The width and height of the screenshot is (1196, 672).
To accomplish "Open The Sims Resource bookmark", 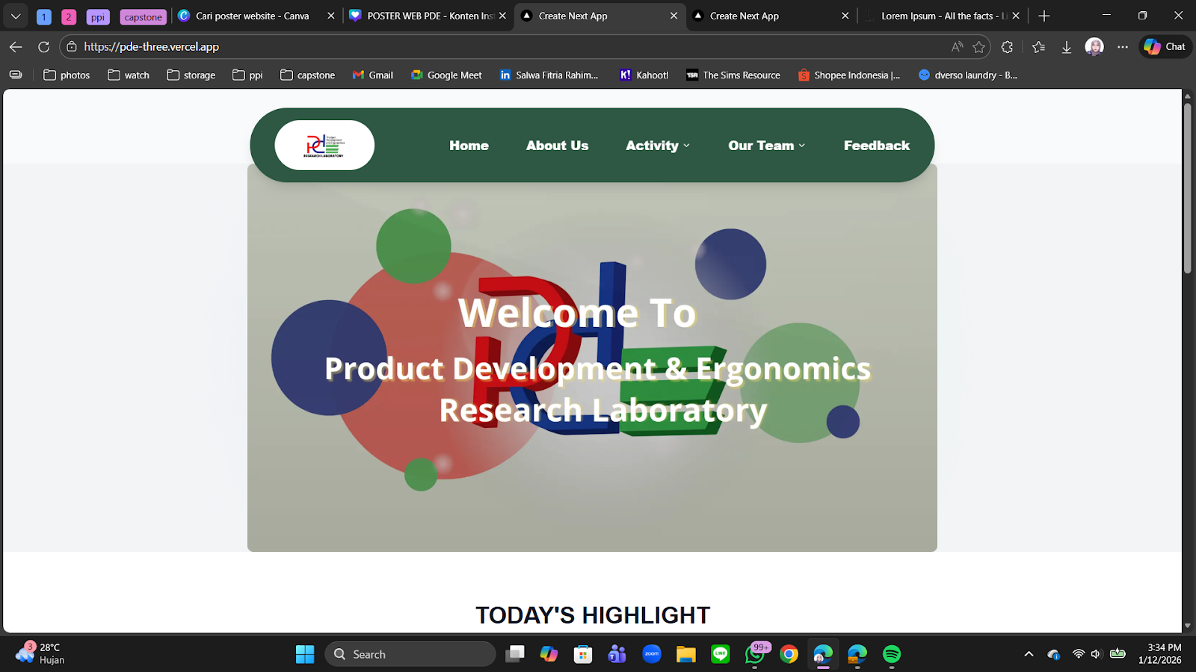I will (x=733, y=75).
